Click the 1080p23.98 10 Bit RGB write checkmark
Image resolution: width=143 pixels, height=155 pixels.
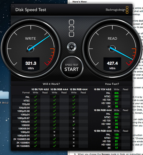click(x=54, y=111)
